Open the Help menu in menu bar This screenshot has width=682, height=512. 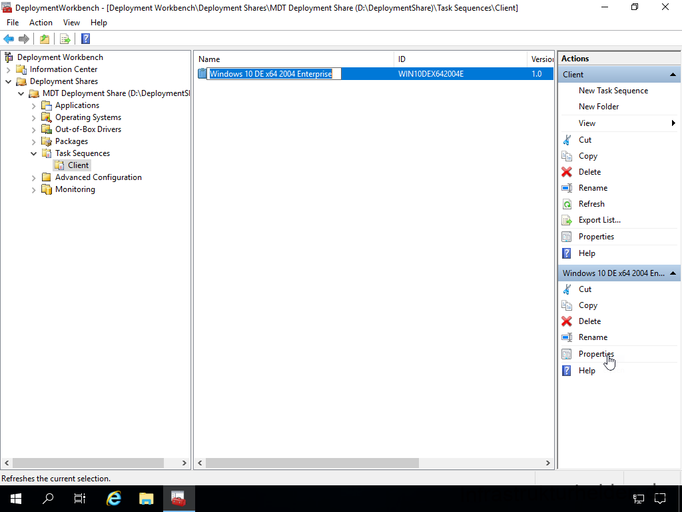99,23
